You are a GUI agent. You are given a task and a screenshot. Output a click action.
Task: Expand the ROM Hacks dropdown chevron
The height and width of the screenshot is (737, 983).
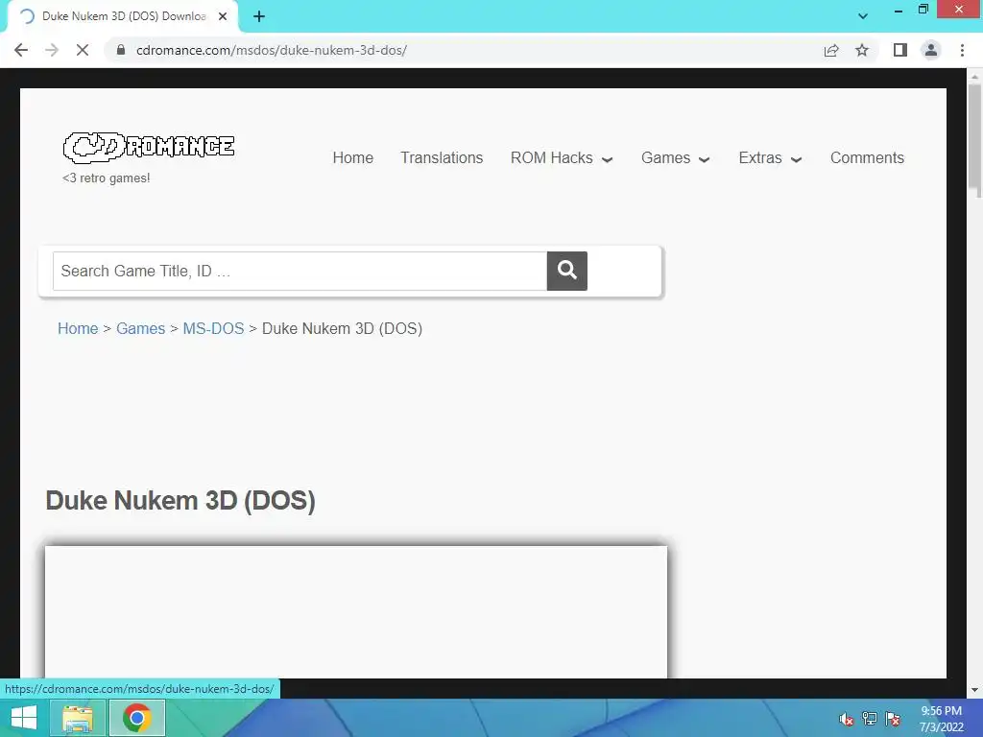(607, 160)
